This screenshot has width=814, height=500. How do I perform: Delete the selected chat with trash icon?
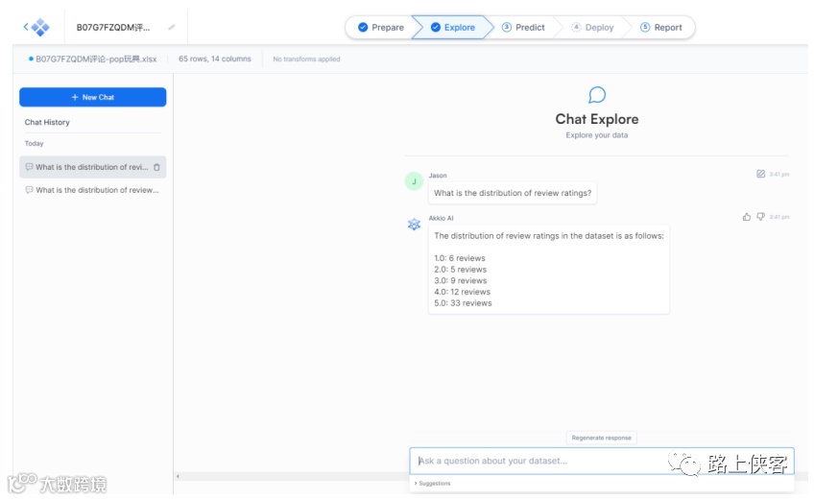156,167
